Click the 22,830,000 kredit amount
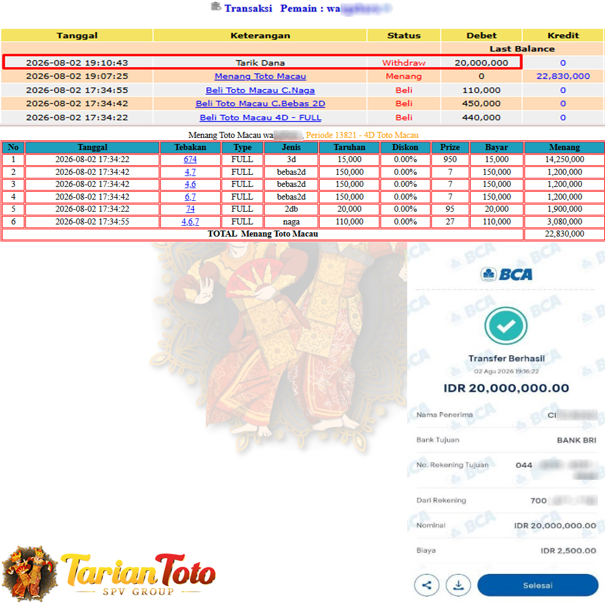The image size is (605, 605). click(563, 76)
